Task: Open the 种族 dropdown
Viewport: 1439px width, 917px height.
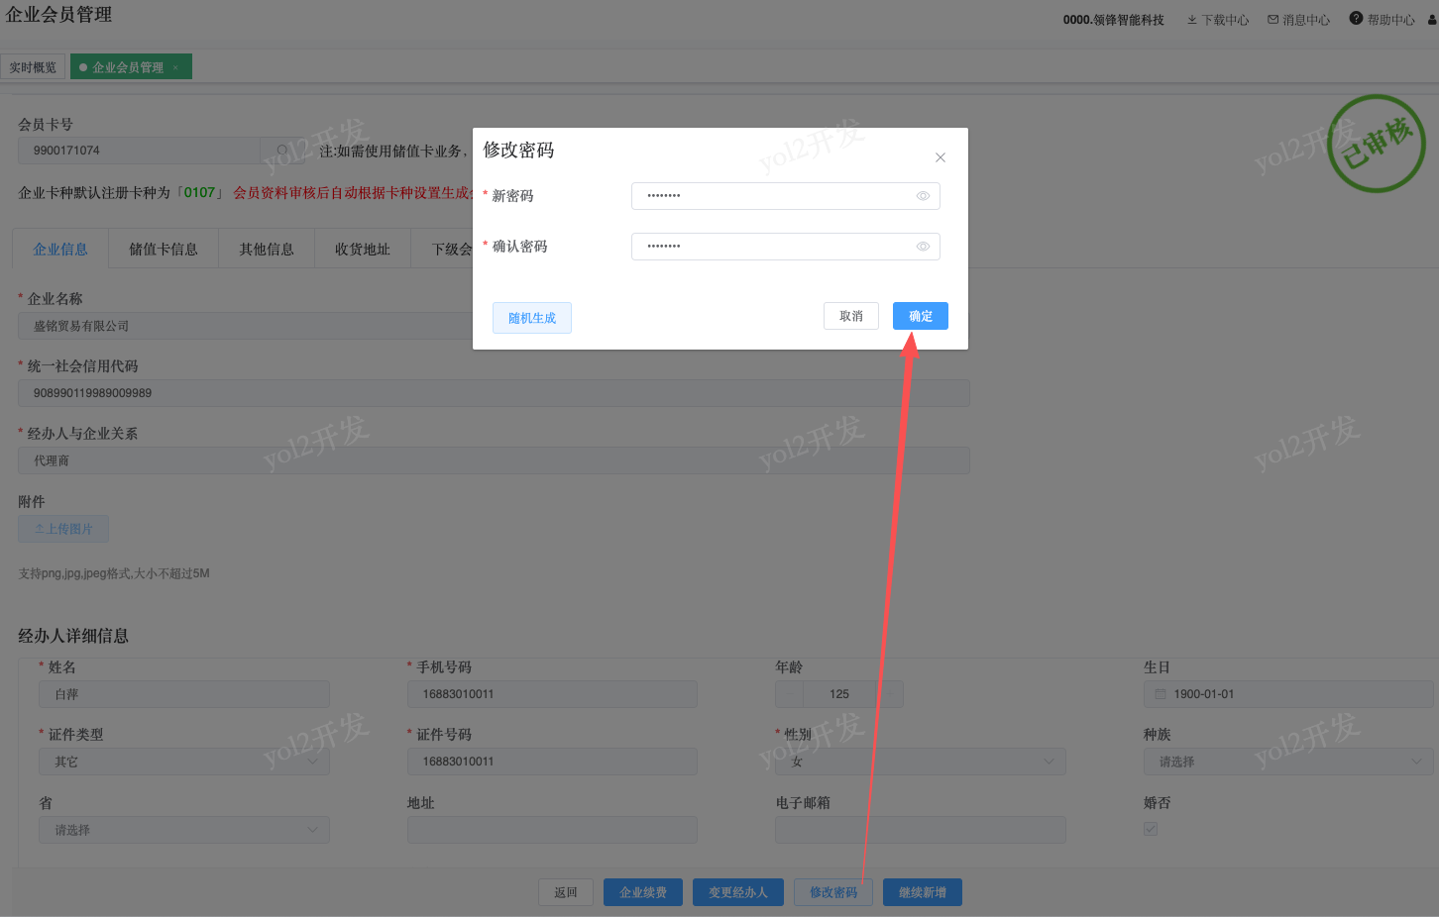Action: pyautogui.click(x=1288, y=762)
